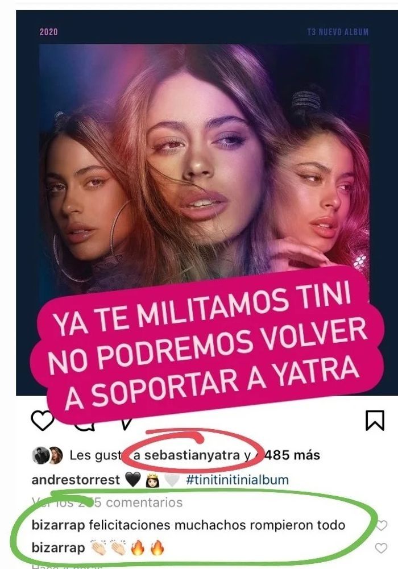Image resolution: width=398 pixels, height=569 pixels.
Task: Expand the 'comentarios' view-all link
Action: click(x=107, y=502)
